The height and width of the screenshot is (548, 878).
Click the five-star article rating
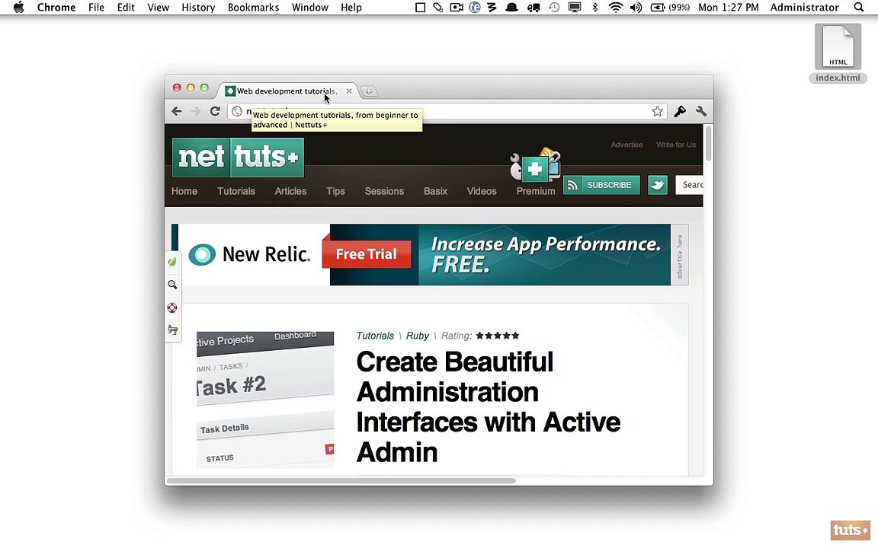coord(498,336)
